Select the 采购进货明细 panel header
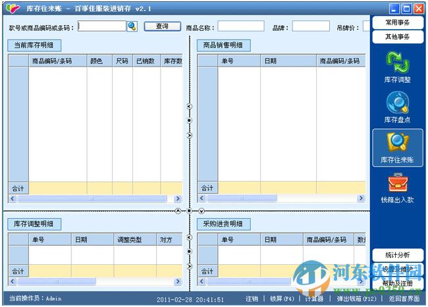 [x=224, y=224]
